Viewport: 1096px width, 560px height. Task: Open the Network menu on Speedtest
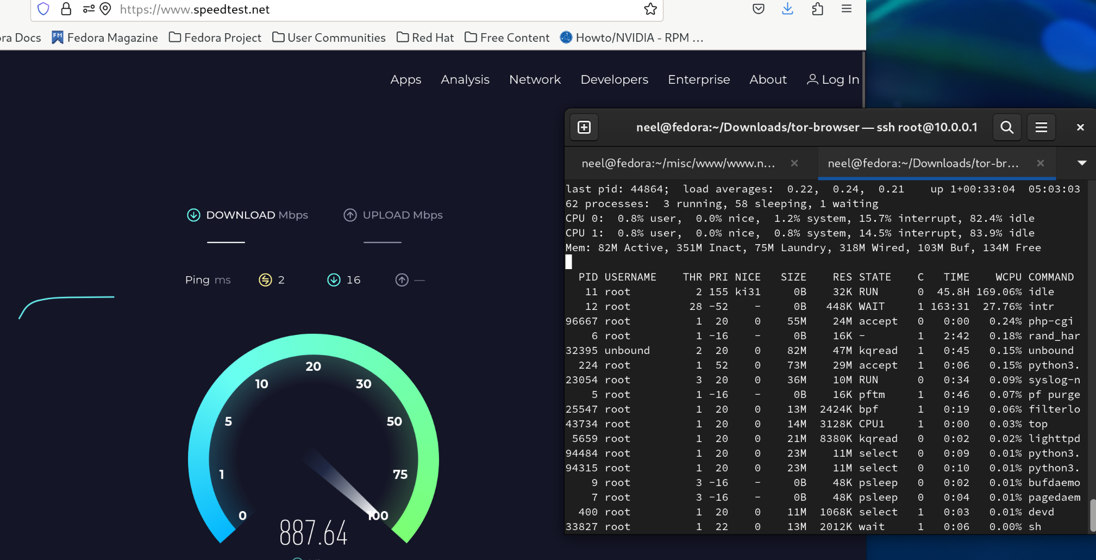535,79
